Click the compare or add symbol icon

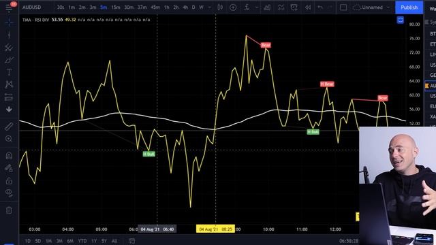(233, 7)
